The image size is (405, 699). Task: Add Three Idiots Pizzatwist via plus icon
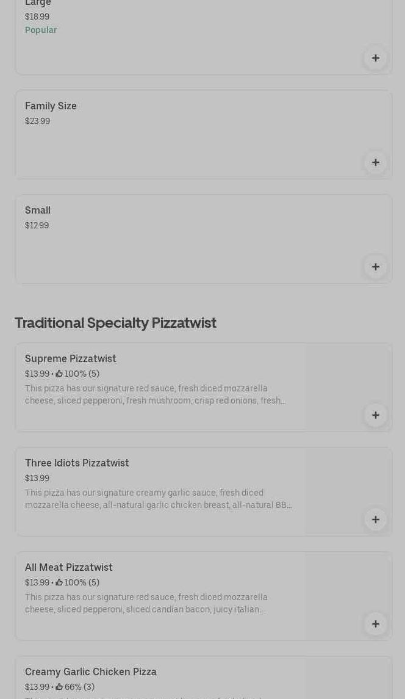tap(375, 520)
